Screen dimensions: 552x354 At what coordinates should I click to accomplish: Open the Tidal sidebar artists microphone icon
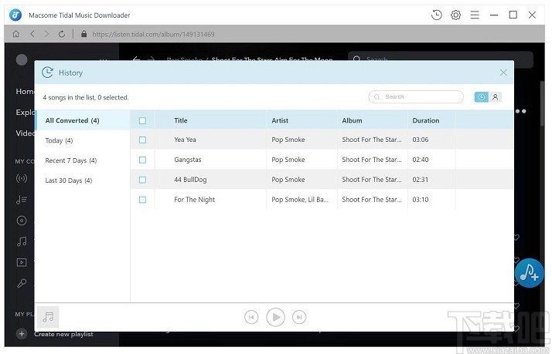point(22,283)
